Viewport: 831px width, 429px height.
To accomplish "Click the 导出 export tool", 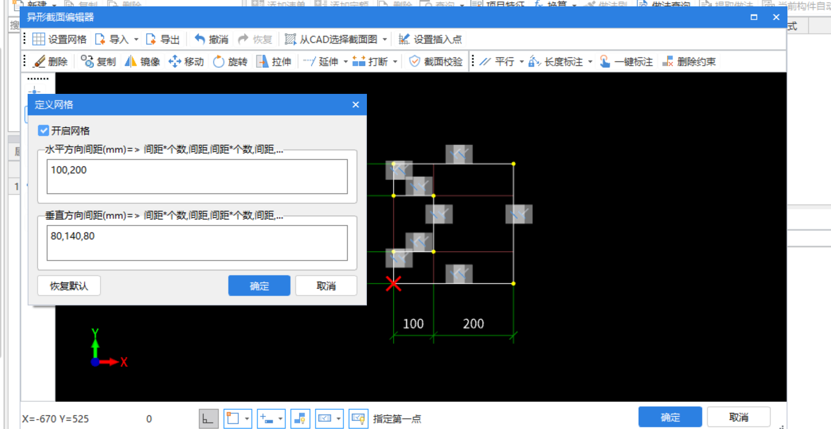I will tap(162, 39).
